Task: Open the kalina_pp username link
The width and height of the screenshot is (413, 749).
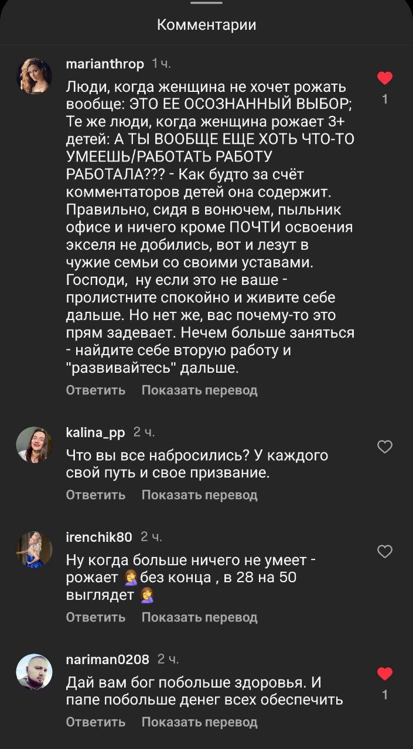Action: click(x=95, y=432)
